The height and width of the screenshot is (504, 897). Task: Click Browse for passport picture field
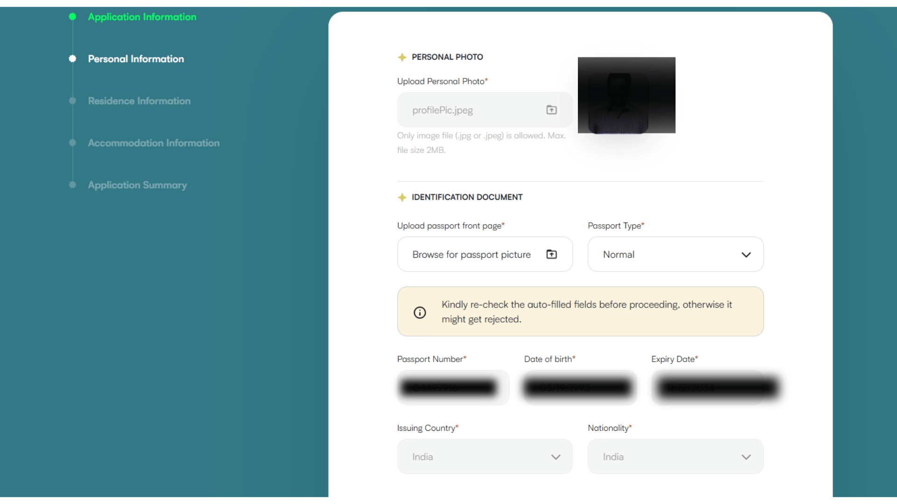click(x=471, y=254)
